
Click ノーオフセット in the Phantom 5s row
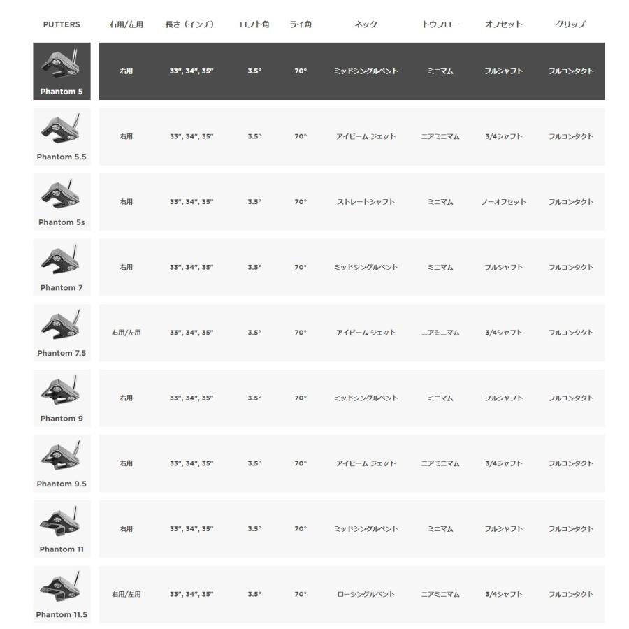click(x=504, y=202)
